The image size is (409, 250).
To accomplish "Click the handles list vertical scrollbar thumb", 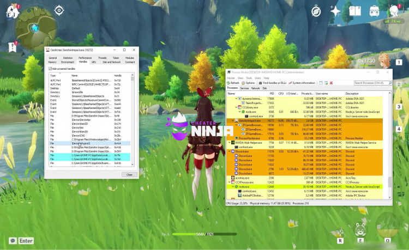I will (133, 78).
